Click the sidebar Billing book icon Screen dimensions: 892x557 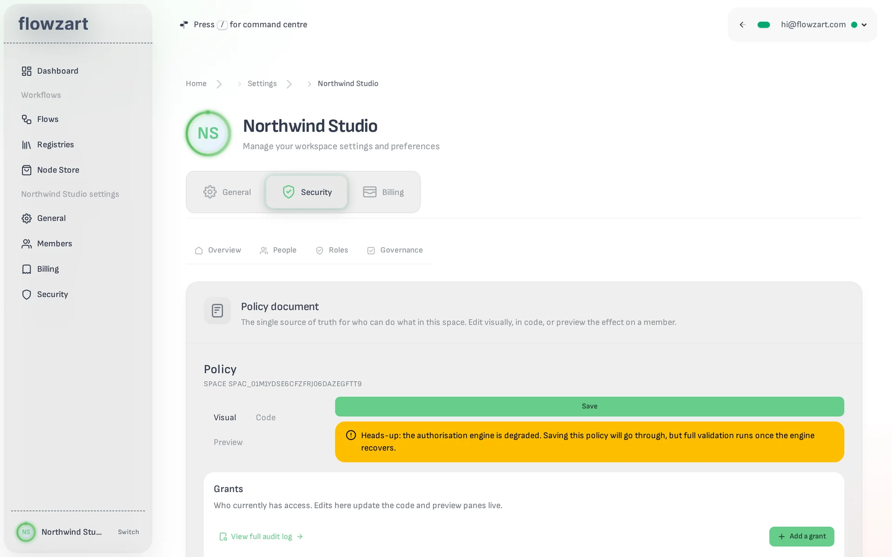[x=26, y=269]
